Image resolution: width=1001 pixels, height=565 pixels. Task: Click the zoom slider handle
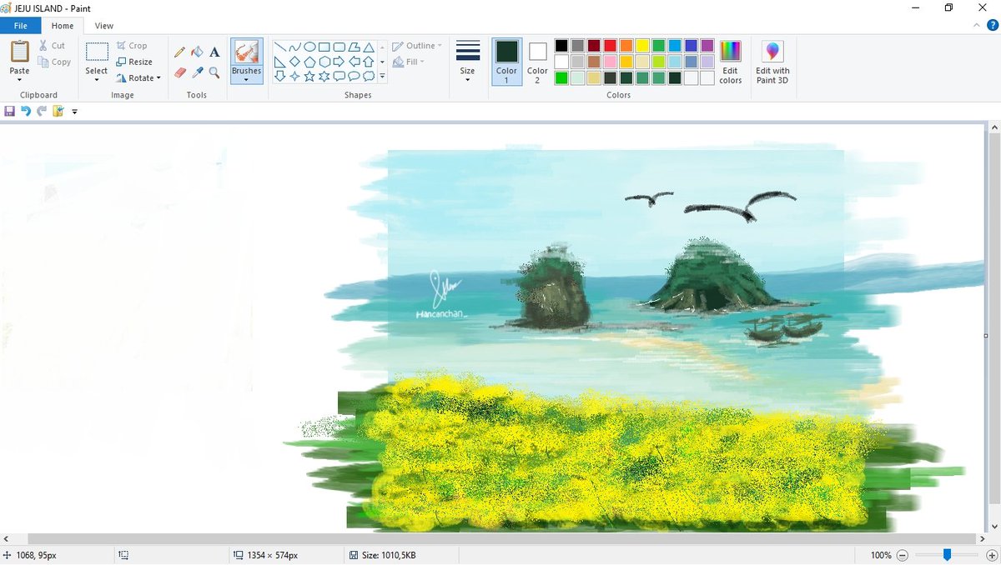(948, 555)
